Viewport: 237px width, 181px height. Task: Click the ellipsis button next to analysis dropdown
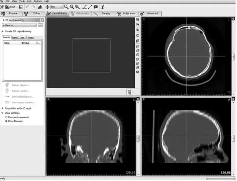pyautogui.click(x=40, y=25)
